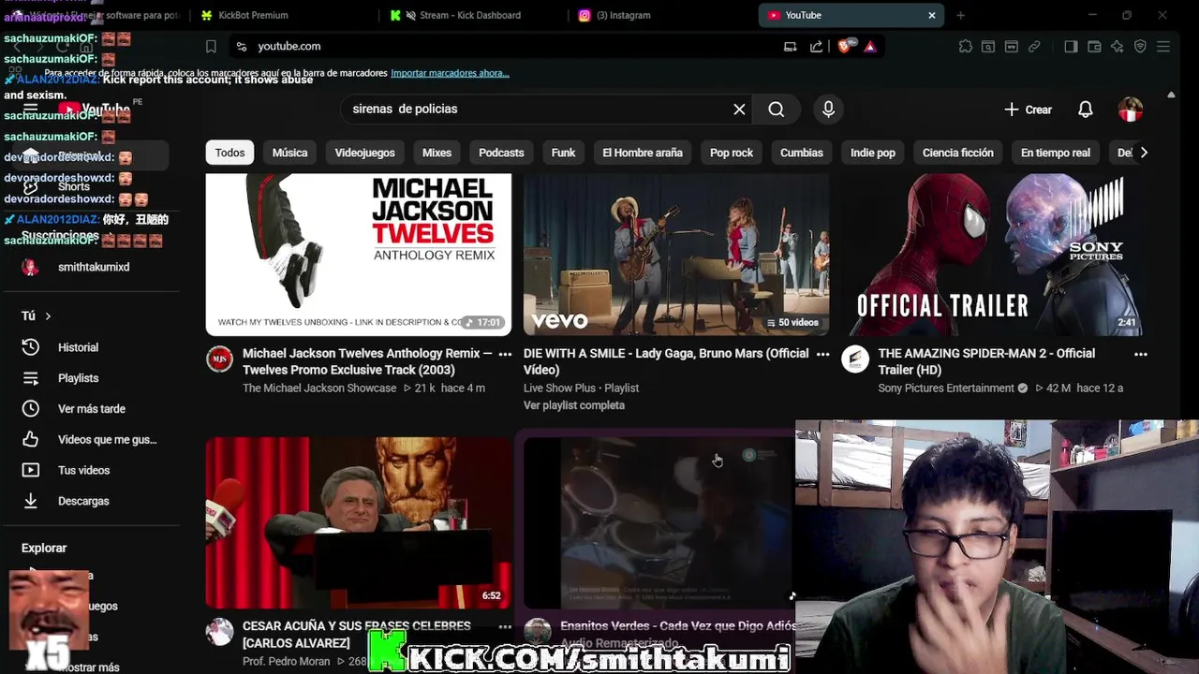Open Historial in the sidebar

tap(91, 347)
